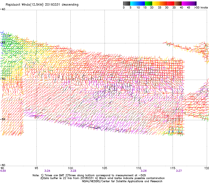
Task: Click the '10' label under the color bar
Action: pyautogui.click(x=138, y=8)
